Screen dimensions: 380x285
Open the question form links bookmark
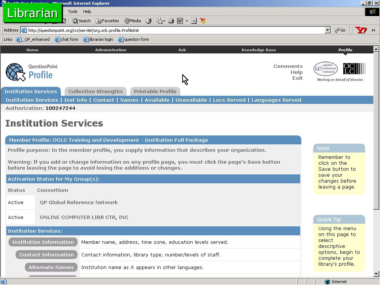[134, 39]
